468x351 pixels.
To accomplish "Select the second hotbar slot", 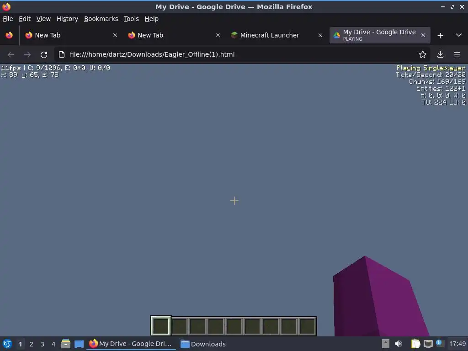I will tap(179, 326).
